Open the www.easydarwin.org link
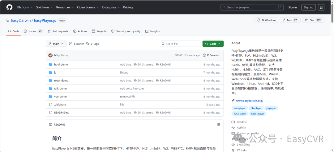Viewport: 334px width, 152px height. tap(250, 101)
